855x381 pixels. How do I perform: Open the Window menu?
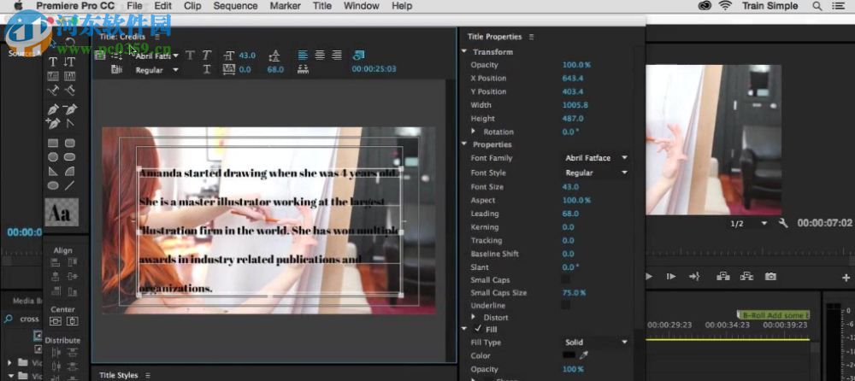[x=362, y=6]
